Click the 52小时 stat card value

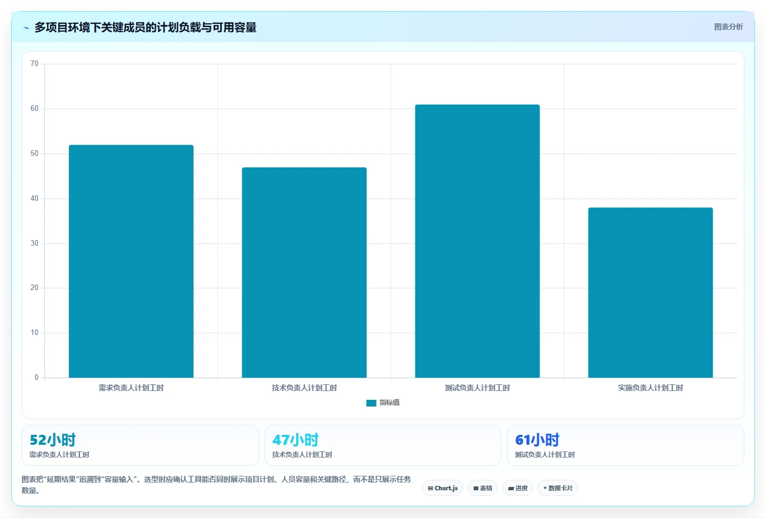(x=53, y=440)
